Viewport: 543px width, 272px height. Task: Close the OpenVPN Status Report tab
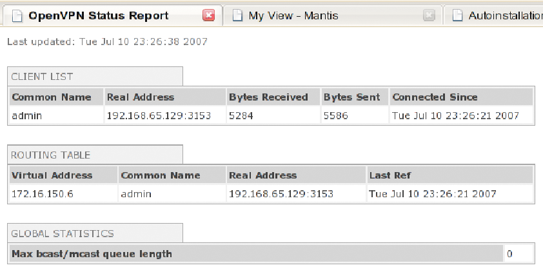pos(208,15)
